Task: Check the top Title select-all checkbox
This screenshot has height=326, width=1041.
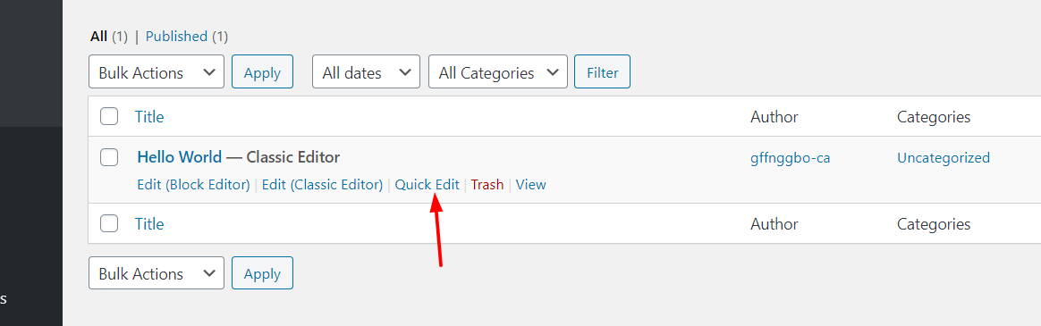Action: click(x=109, y=117)
